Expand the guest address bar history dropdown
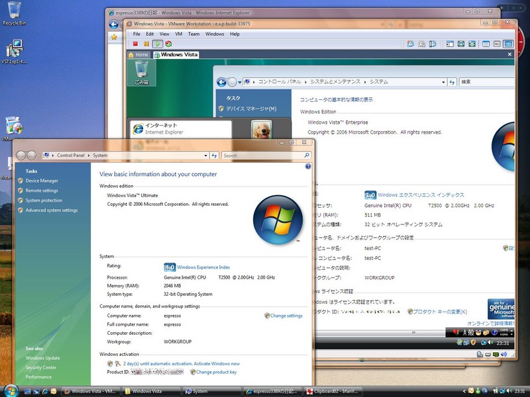Viewport: 530px width, 397px height. point(443,82)
